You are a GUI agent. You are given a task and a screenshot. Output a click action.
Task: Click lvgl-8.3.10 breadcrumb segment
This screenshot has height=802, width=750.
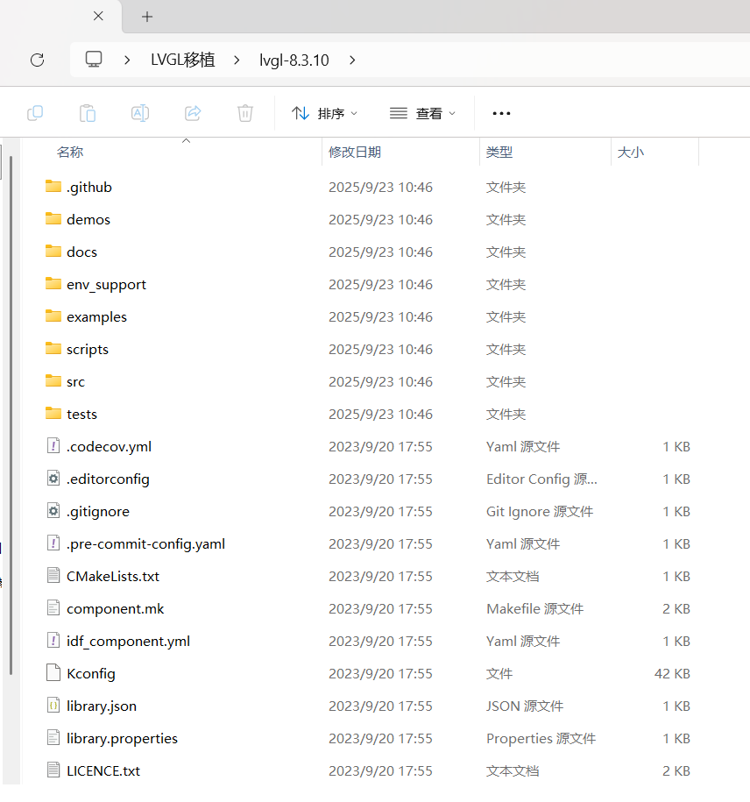pyautogui.click(x=294, y=60)
